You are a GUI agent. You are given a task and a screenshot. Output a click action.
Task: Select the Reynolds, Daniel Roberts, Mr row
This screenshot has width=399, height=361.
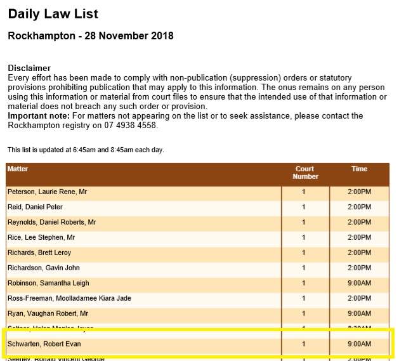coord(197,224)
